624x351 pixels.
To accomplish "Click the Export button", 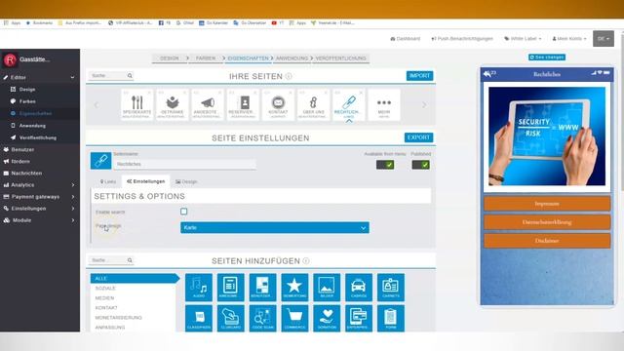I will [418, 137].
